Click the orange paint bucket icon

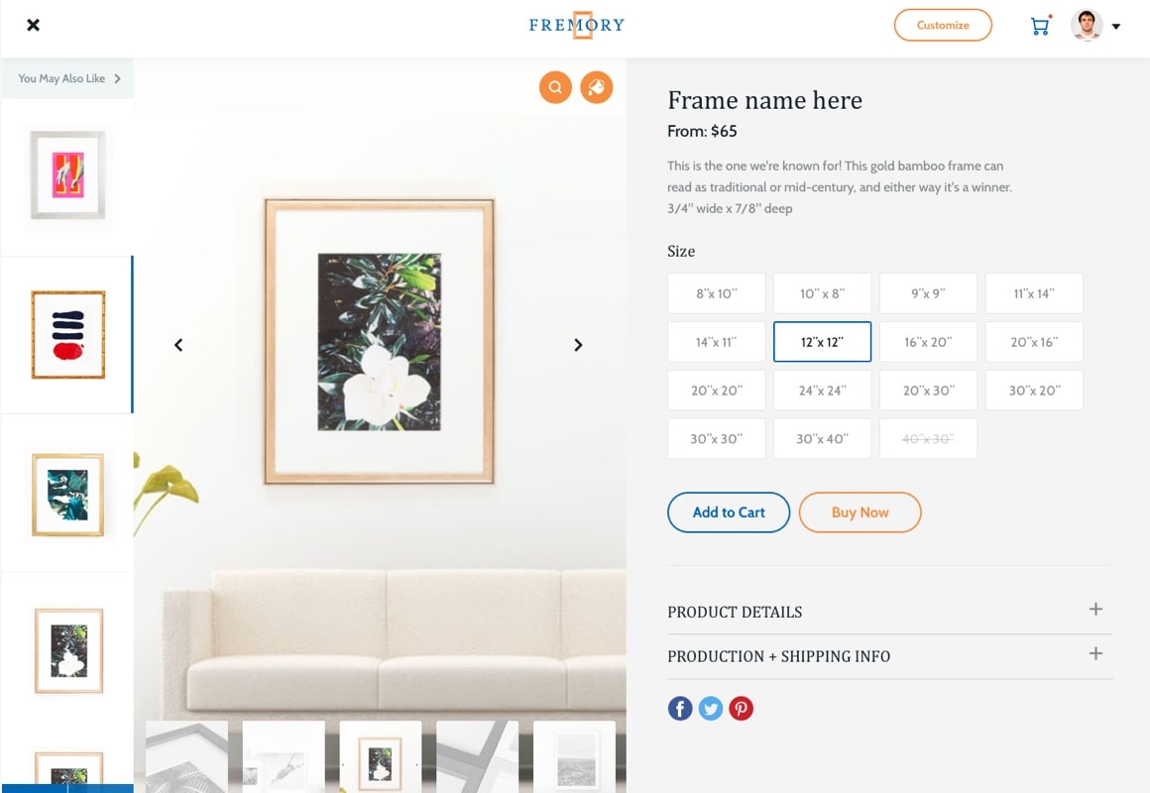[596, 87]
